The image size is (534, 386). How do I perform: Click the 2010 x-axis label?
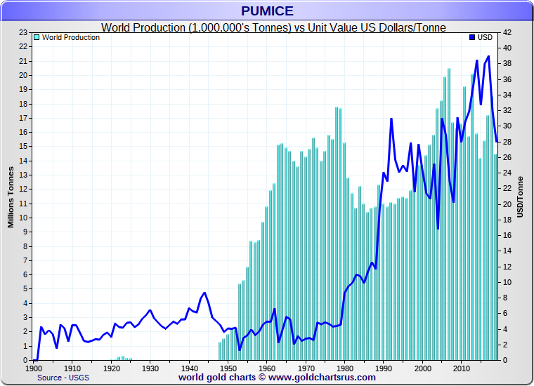[x=462, y=368]
